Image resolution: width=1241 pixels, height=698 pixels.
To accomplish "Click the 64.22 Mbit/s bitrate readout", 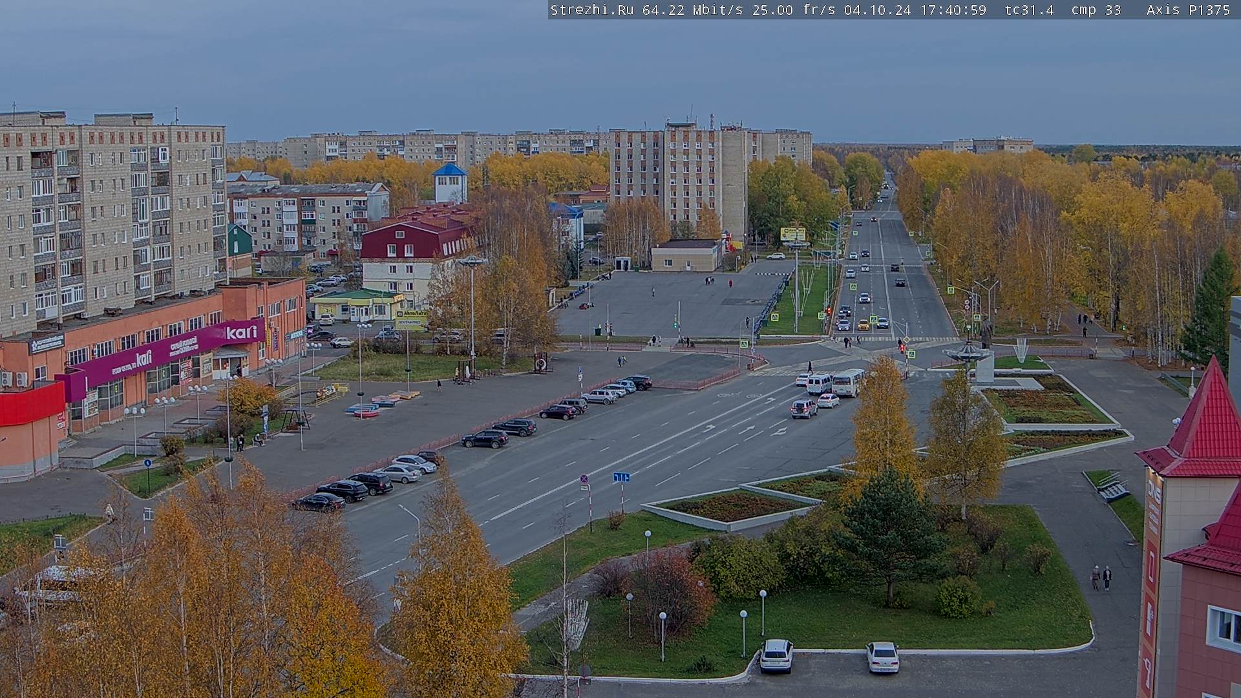I will pyautogui.click(x=692, y=10).
